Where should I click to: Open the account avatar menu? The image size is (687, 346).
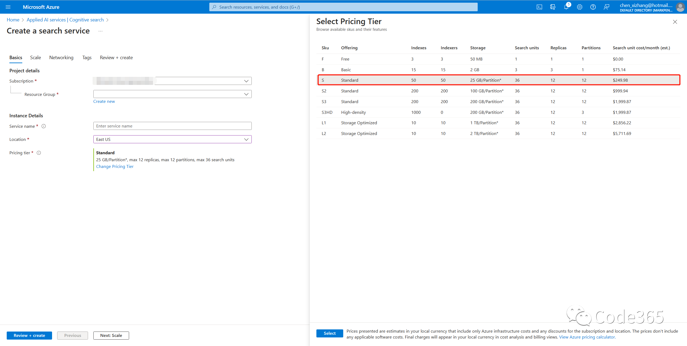(x=681, y=7)
